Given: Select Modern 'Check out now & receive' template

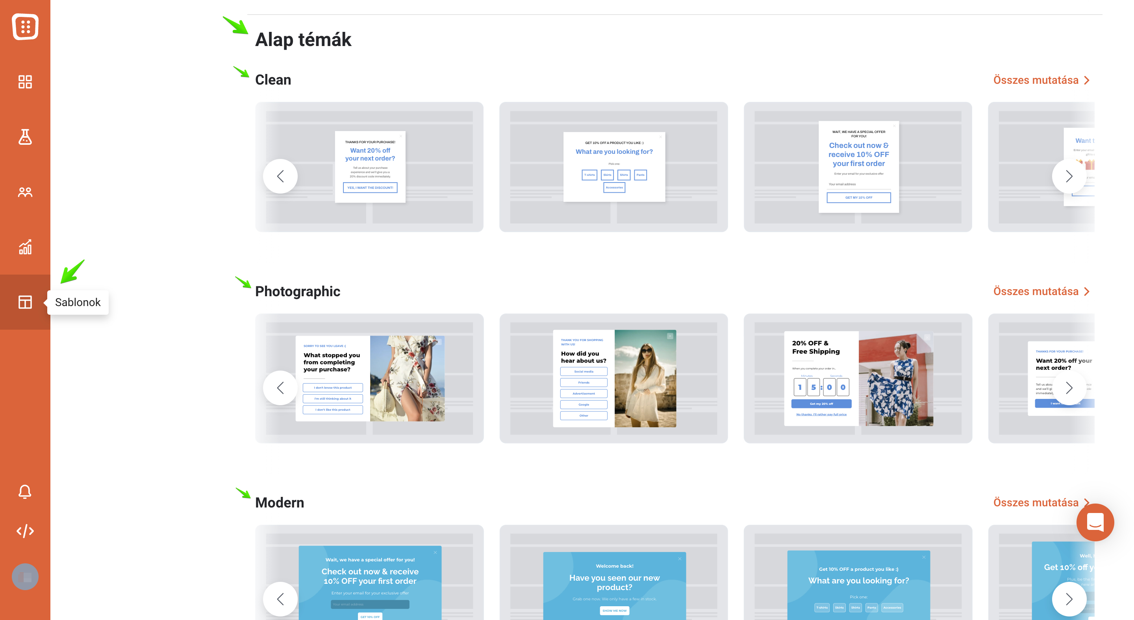Looking at the screenshot, I should pyautogui.click(x=369, y=572).
